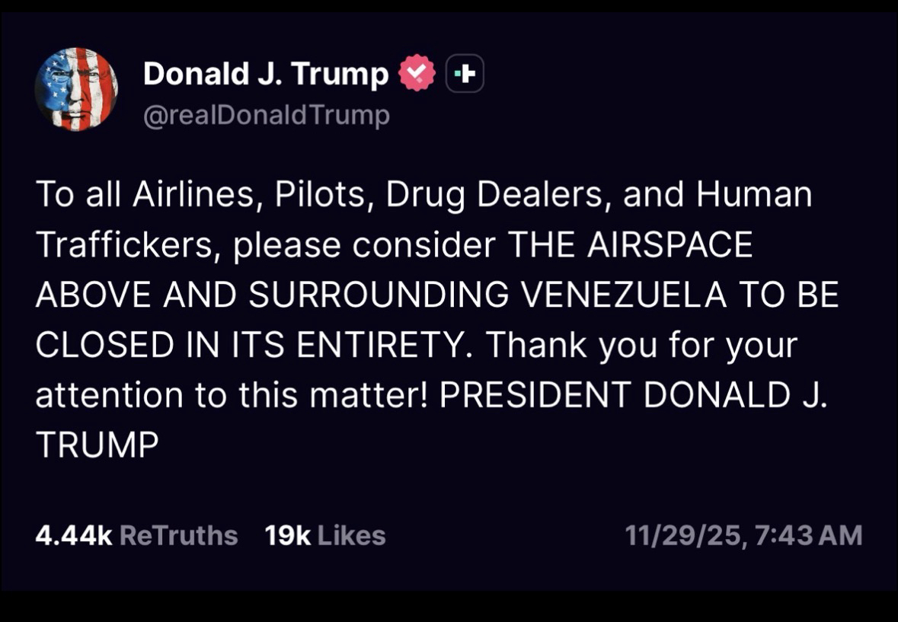The width and height of the screenshot is (898, 622).
Task: Open the Donald J. Trump display name
Action: pyautogui.click(x=265, y=74)
